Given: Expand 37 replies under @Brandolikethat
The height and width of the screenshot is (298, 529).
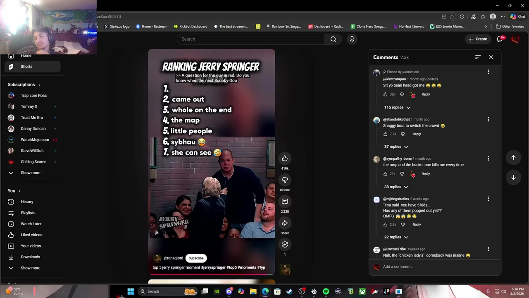Looking at the screenshot, I should [396, 147].
